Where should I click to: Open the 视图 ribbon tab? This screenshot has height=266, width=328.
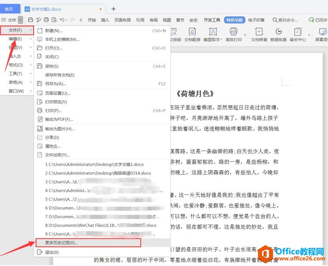coord(167,20)
